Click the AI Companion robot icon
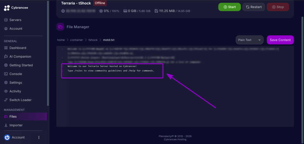 pos(6,57)
